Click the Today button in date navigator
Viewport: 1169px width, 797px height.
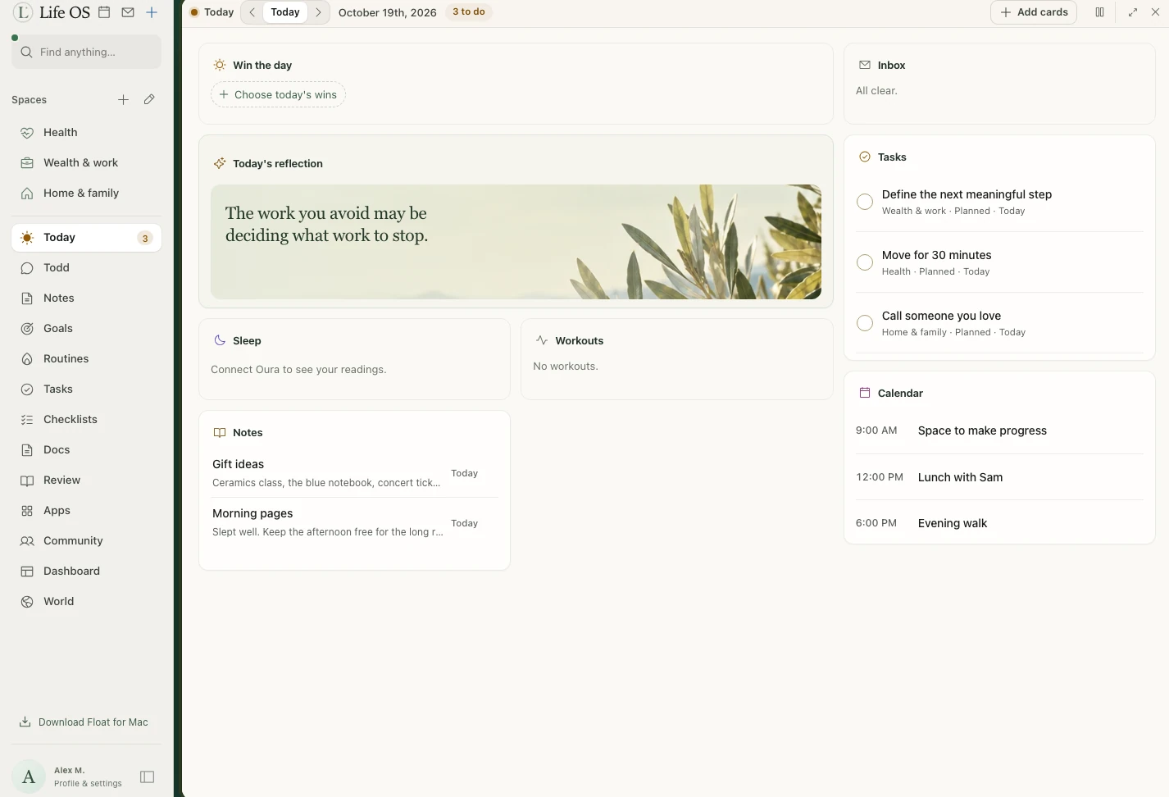[x=285, y=12]
